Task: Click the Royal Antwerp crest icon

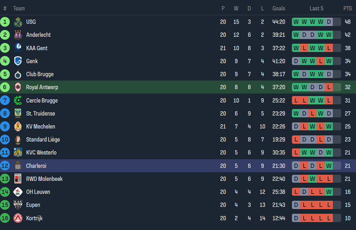Action: 18,87
